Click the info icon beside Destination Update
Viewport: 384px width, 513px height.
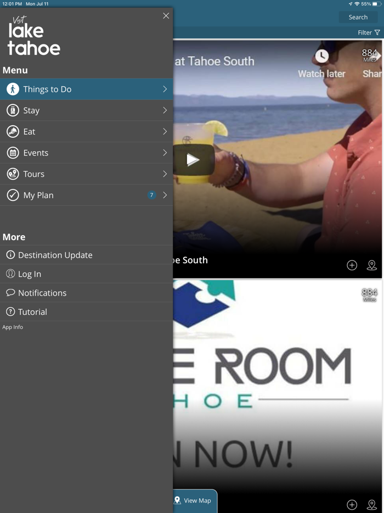click(x=10, y=255)
